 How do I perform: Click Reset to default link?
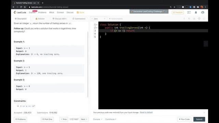(146, 112)
